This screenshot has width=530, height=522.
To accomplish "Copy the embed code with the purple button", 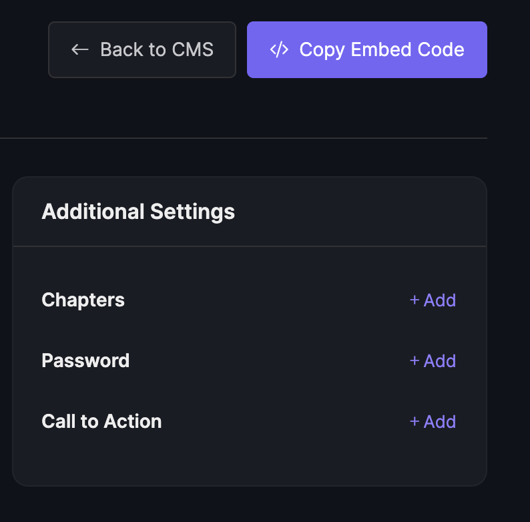I will 366,49.
